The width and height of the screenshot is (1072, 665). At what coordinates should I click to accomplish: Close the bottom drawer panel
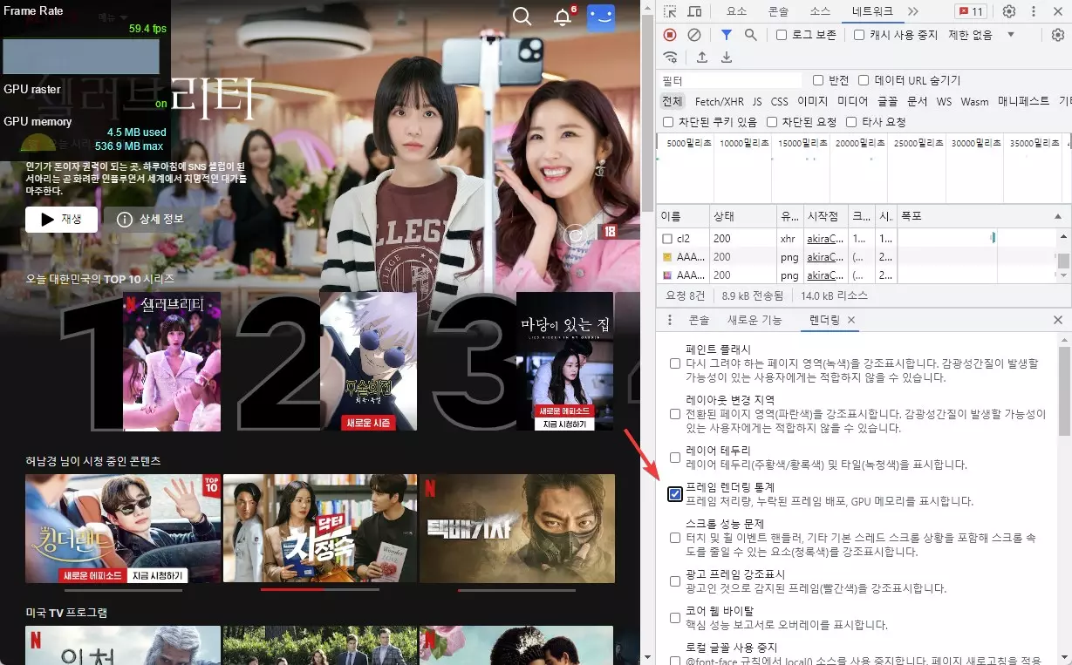click(x=1057, y=320)
